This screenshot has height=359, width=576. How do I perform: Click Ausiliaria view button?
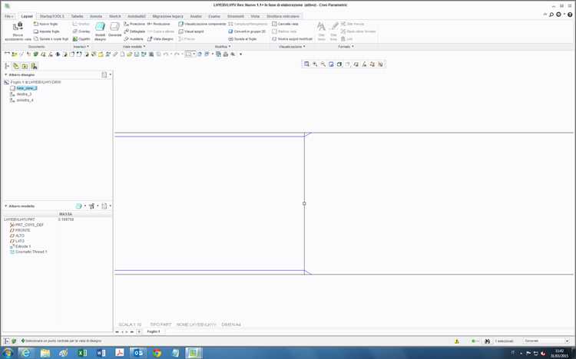[134, 39]
